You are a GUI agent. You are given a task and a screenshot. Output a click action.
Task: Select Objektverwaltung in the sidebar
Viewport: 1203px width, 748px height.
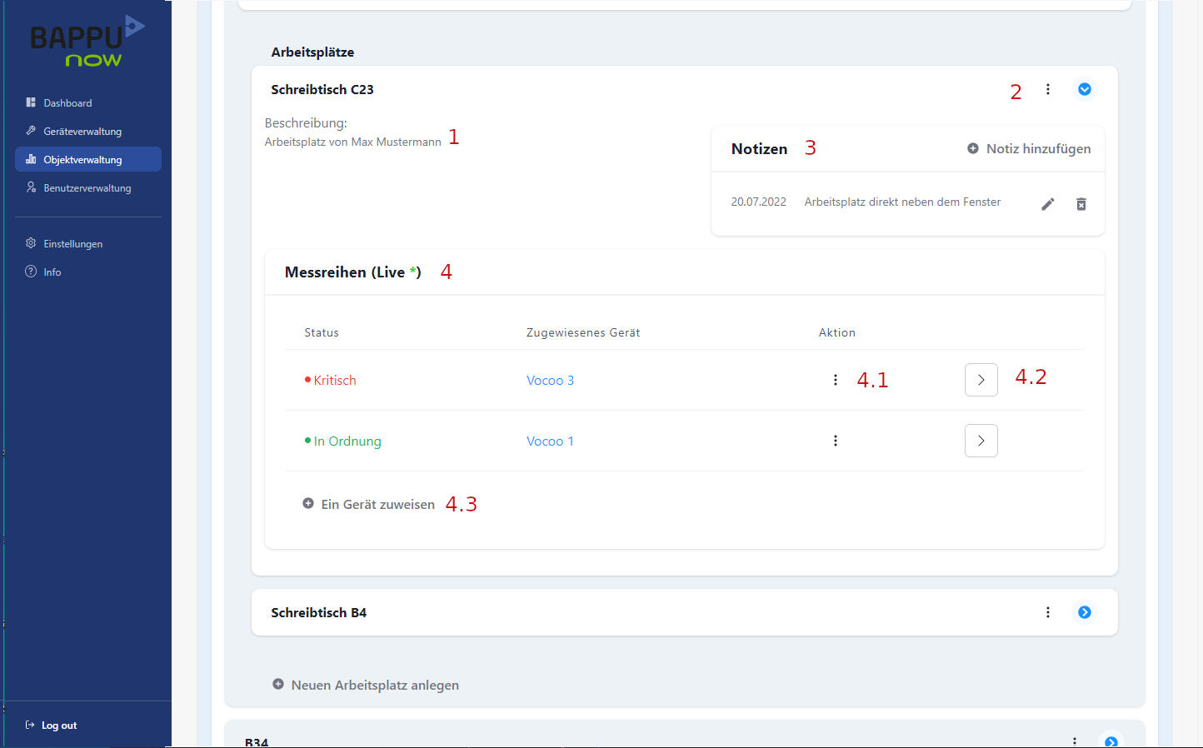pos(88,159)
